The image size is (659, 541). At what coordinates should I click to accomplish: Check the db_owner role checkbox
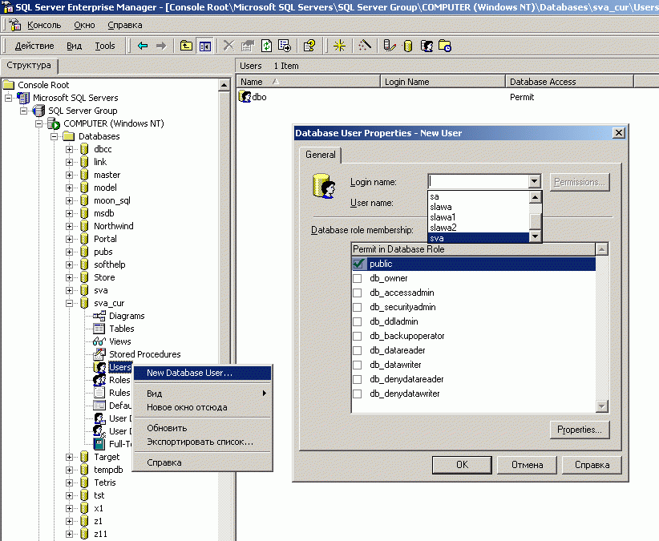pos(358,278)
